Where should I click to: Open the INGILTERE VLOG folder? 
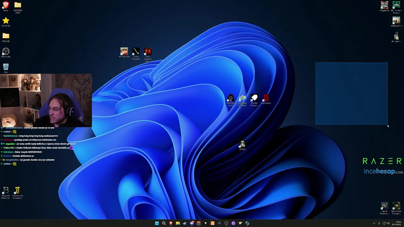click(x=18, y=7)
